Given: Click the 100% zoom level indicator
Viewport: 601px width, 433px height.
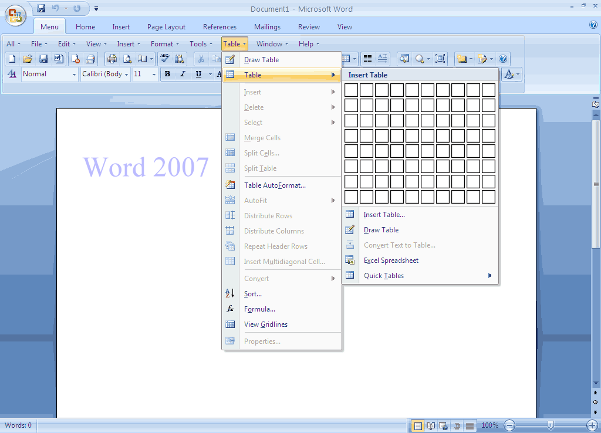Looking at the screenshot, I should 489,425.
